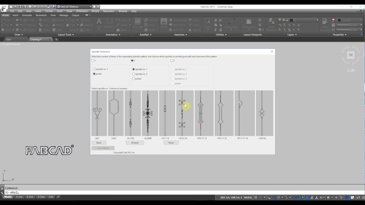Select the Rotate tool in Layout Tools
The height and width of the screenshot is (205, 365).
tap(58, 20)
